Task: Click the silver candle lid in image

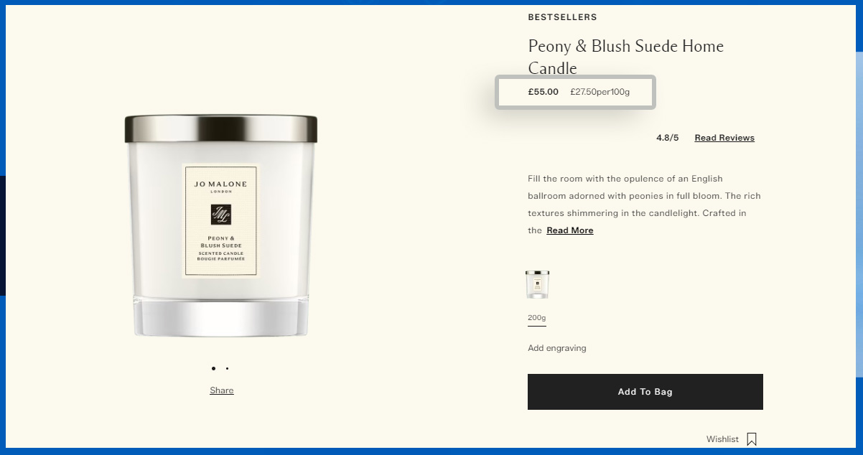Action: (221, 128)
